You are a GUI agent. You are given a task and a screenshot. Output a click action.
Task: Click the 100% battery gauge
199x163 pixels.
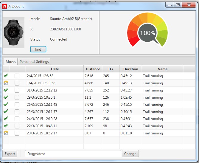point(147,30)
